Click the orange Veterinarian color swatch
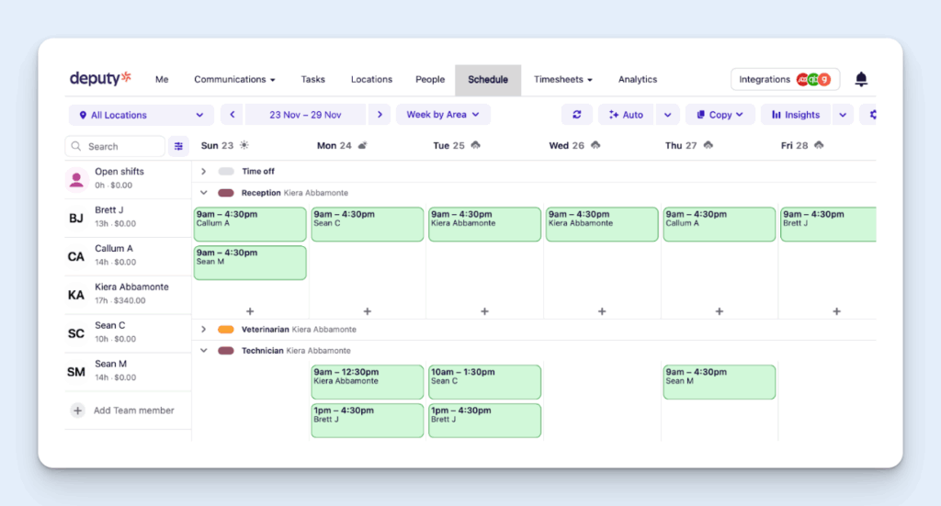Image resolution: width=941 pixels, height=506 pixels. pos(226,329)
